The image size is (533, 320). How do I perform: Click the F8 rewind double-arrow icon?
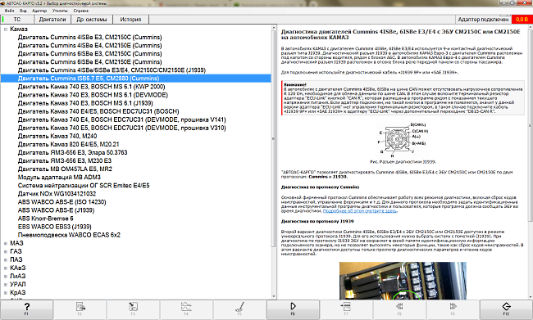click(x=399, y=309)
